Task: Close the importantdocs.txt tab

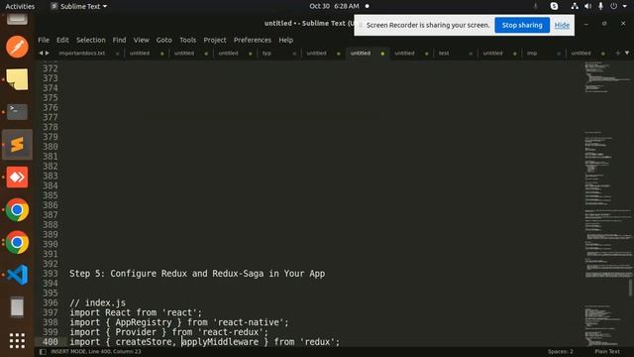Action: pyautogui.click(x=118, y=54)
